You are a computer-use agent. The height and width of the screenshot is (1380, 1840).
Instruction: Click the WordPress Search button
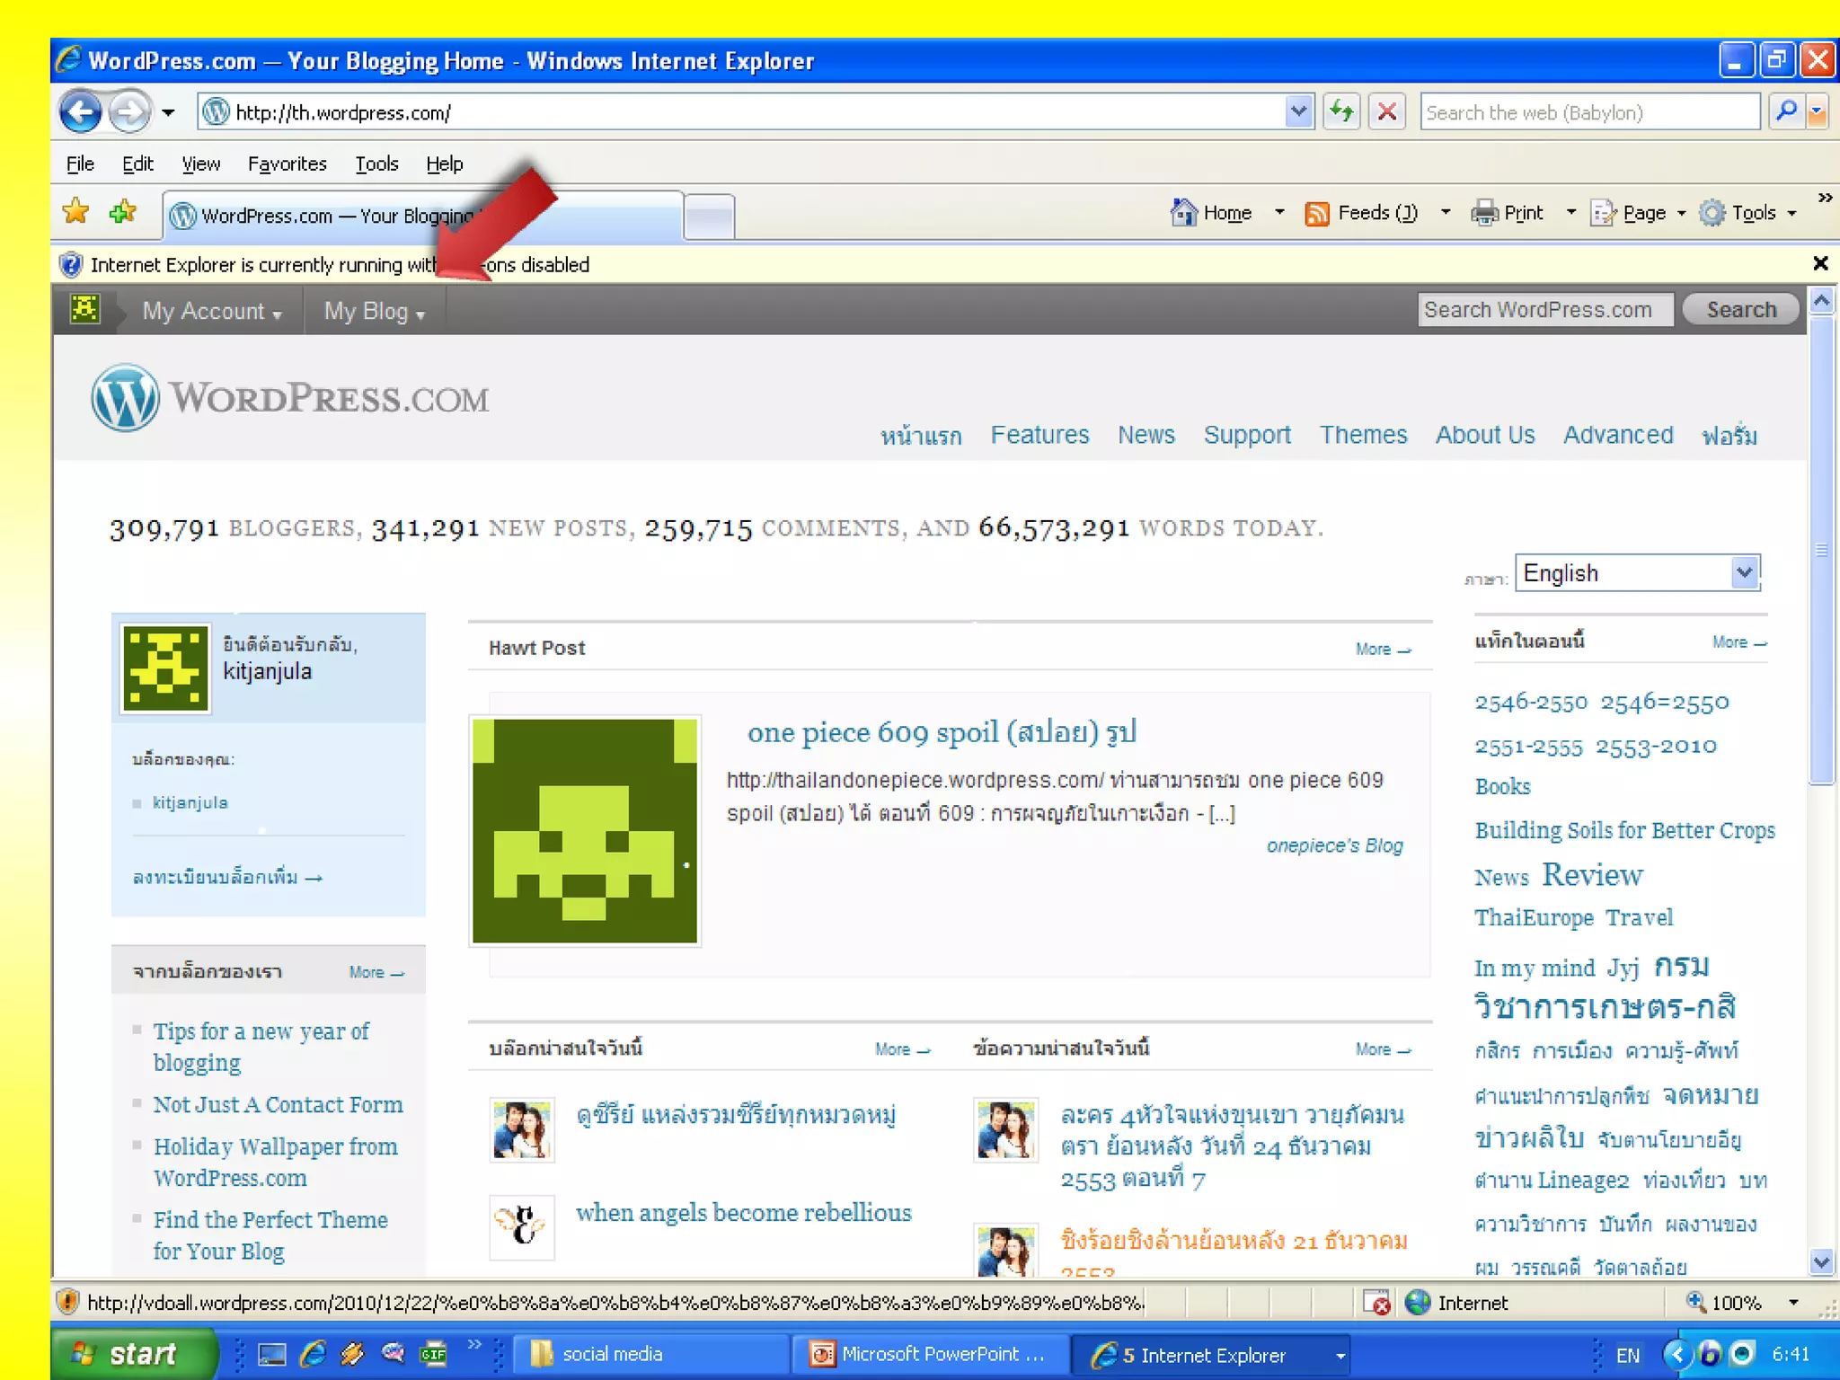(1740, 310)
